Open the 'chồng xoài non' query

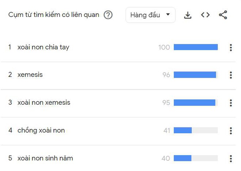coord(41,130)
